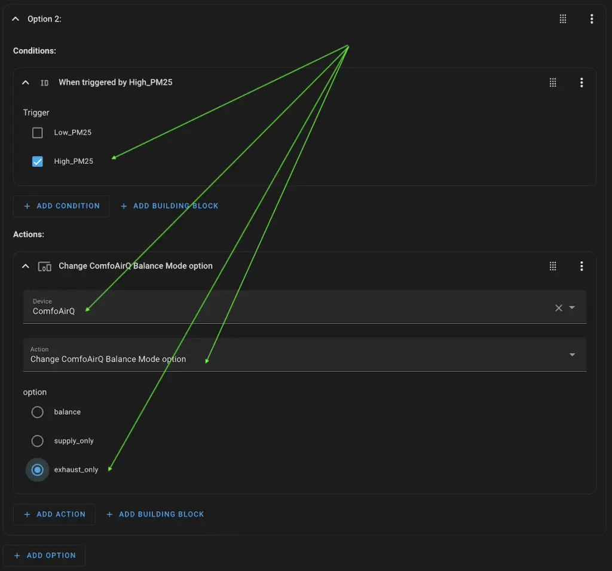Open the Device dropdown arrow
This screenshot has height=571, width=612.
tap(572, 308)
